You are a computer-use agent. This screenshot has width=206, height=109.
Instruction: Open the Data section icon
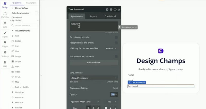click(x=5, y=25)
